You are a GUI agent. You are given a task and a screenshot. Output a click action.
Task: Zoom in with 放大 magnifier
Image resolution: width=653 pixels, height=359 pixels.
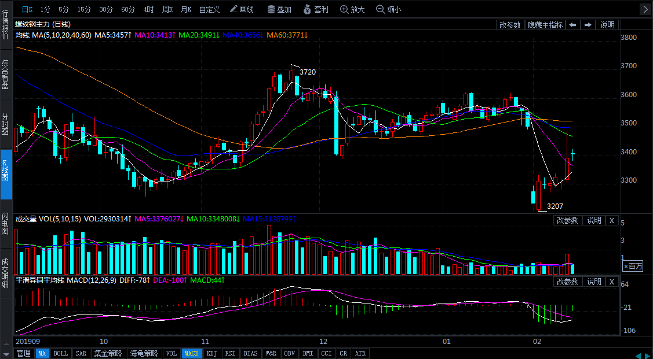click(352, 9)
